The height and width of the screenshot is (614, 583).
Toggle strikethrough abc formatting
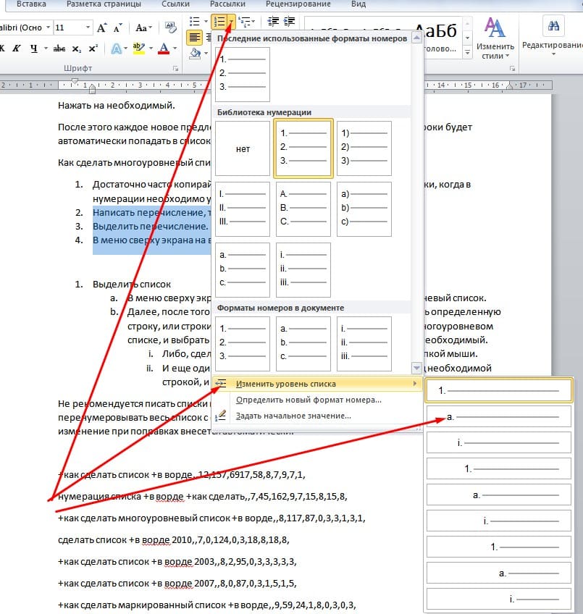59,49
